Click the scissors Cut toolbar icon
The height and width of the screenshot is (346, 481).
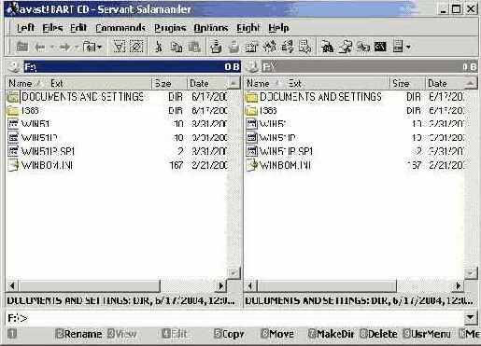[x=159, y=48]
